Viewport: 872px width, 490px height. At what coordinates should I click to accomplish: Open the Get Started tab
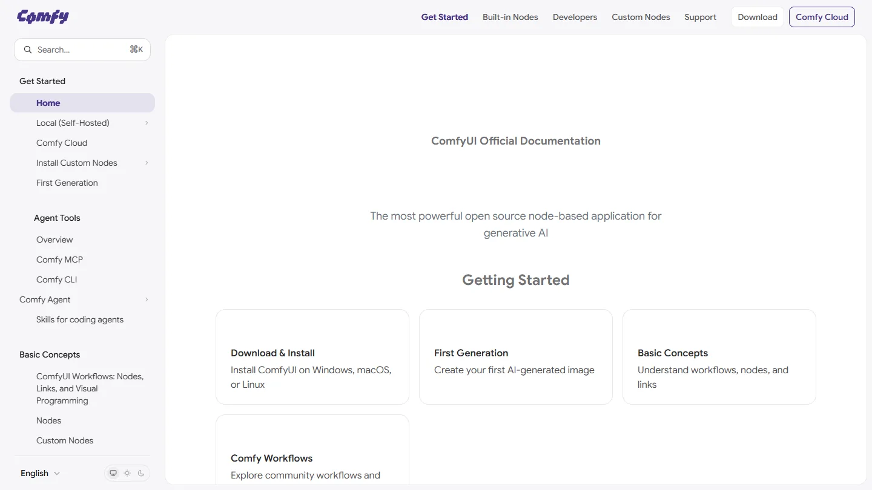tap(444, 17)
